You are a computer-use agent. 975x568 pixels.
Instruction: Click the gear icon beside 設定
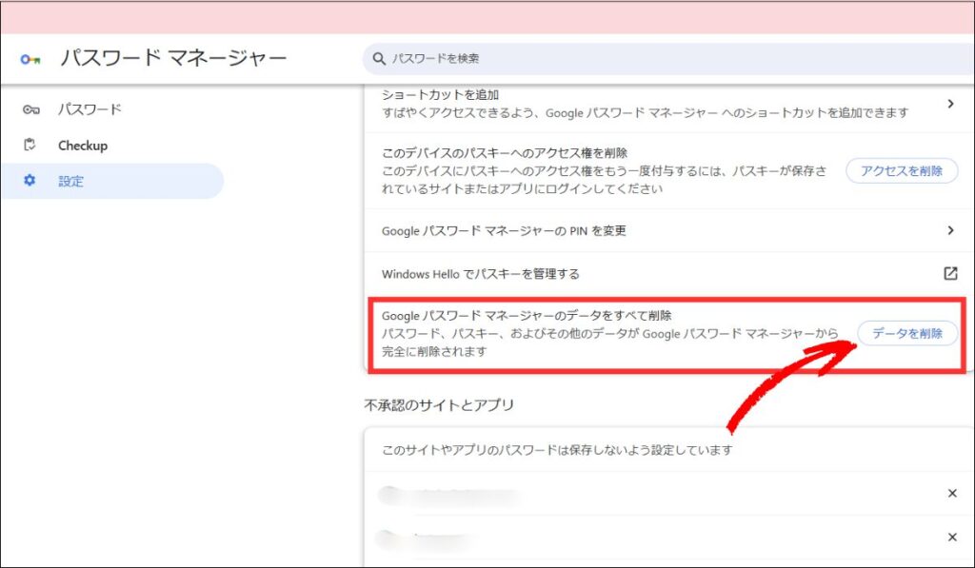30,181
